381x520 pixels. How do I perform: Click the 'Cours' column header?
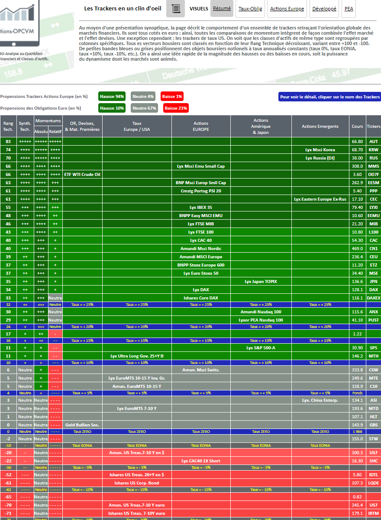pyautogui.click(x=357, y=126)
